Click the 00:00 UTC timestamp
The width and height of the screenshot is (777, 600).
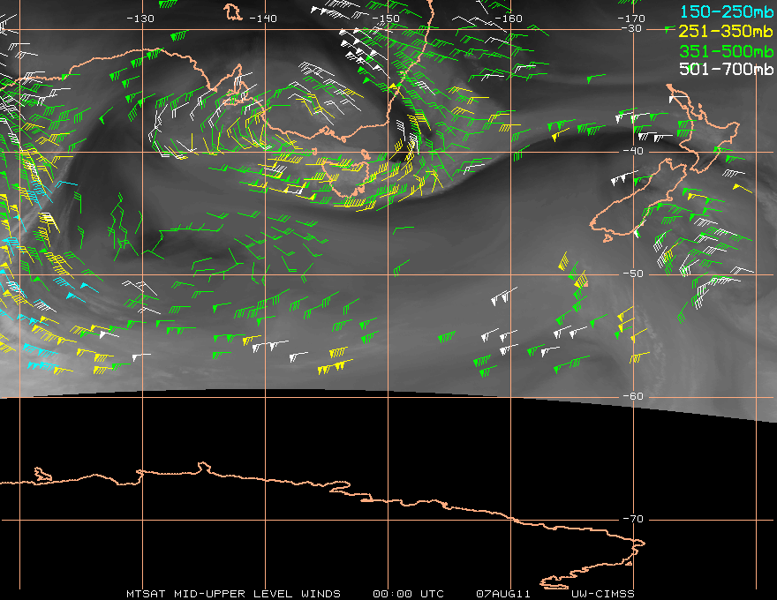point(408,593)
